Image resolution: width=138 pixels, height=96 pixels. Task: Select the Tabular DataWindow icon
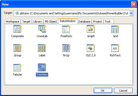tap(17, 68)
